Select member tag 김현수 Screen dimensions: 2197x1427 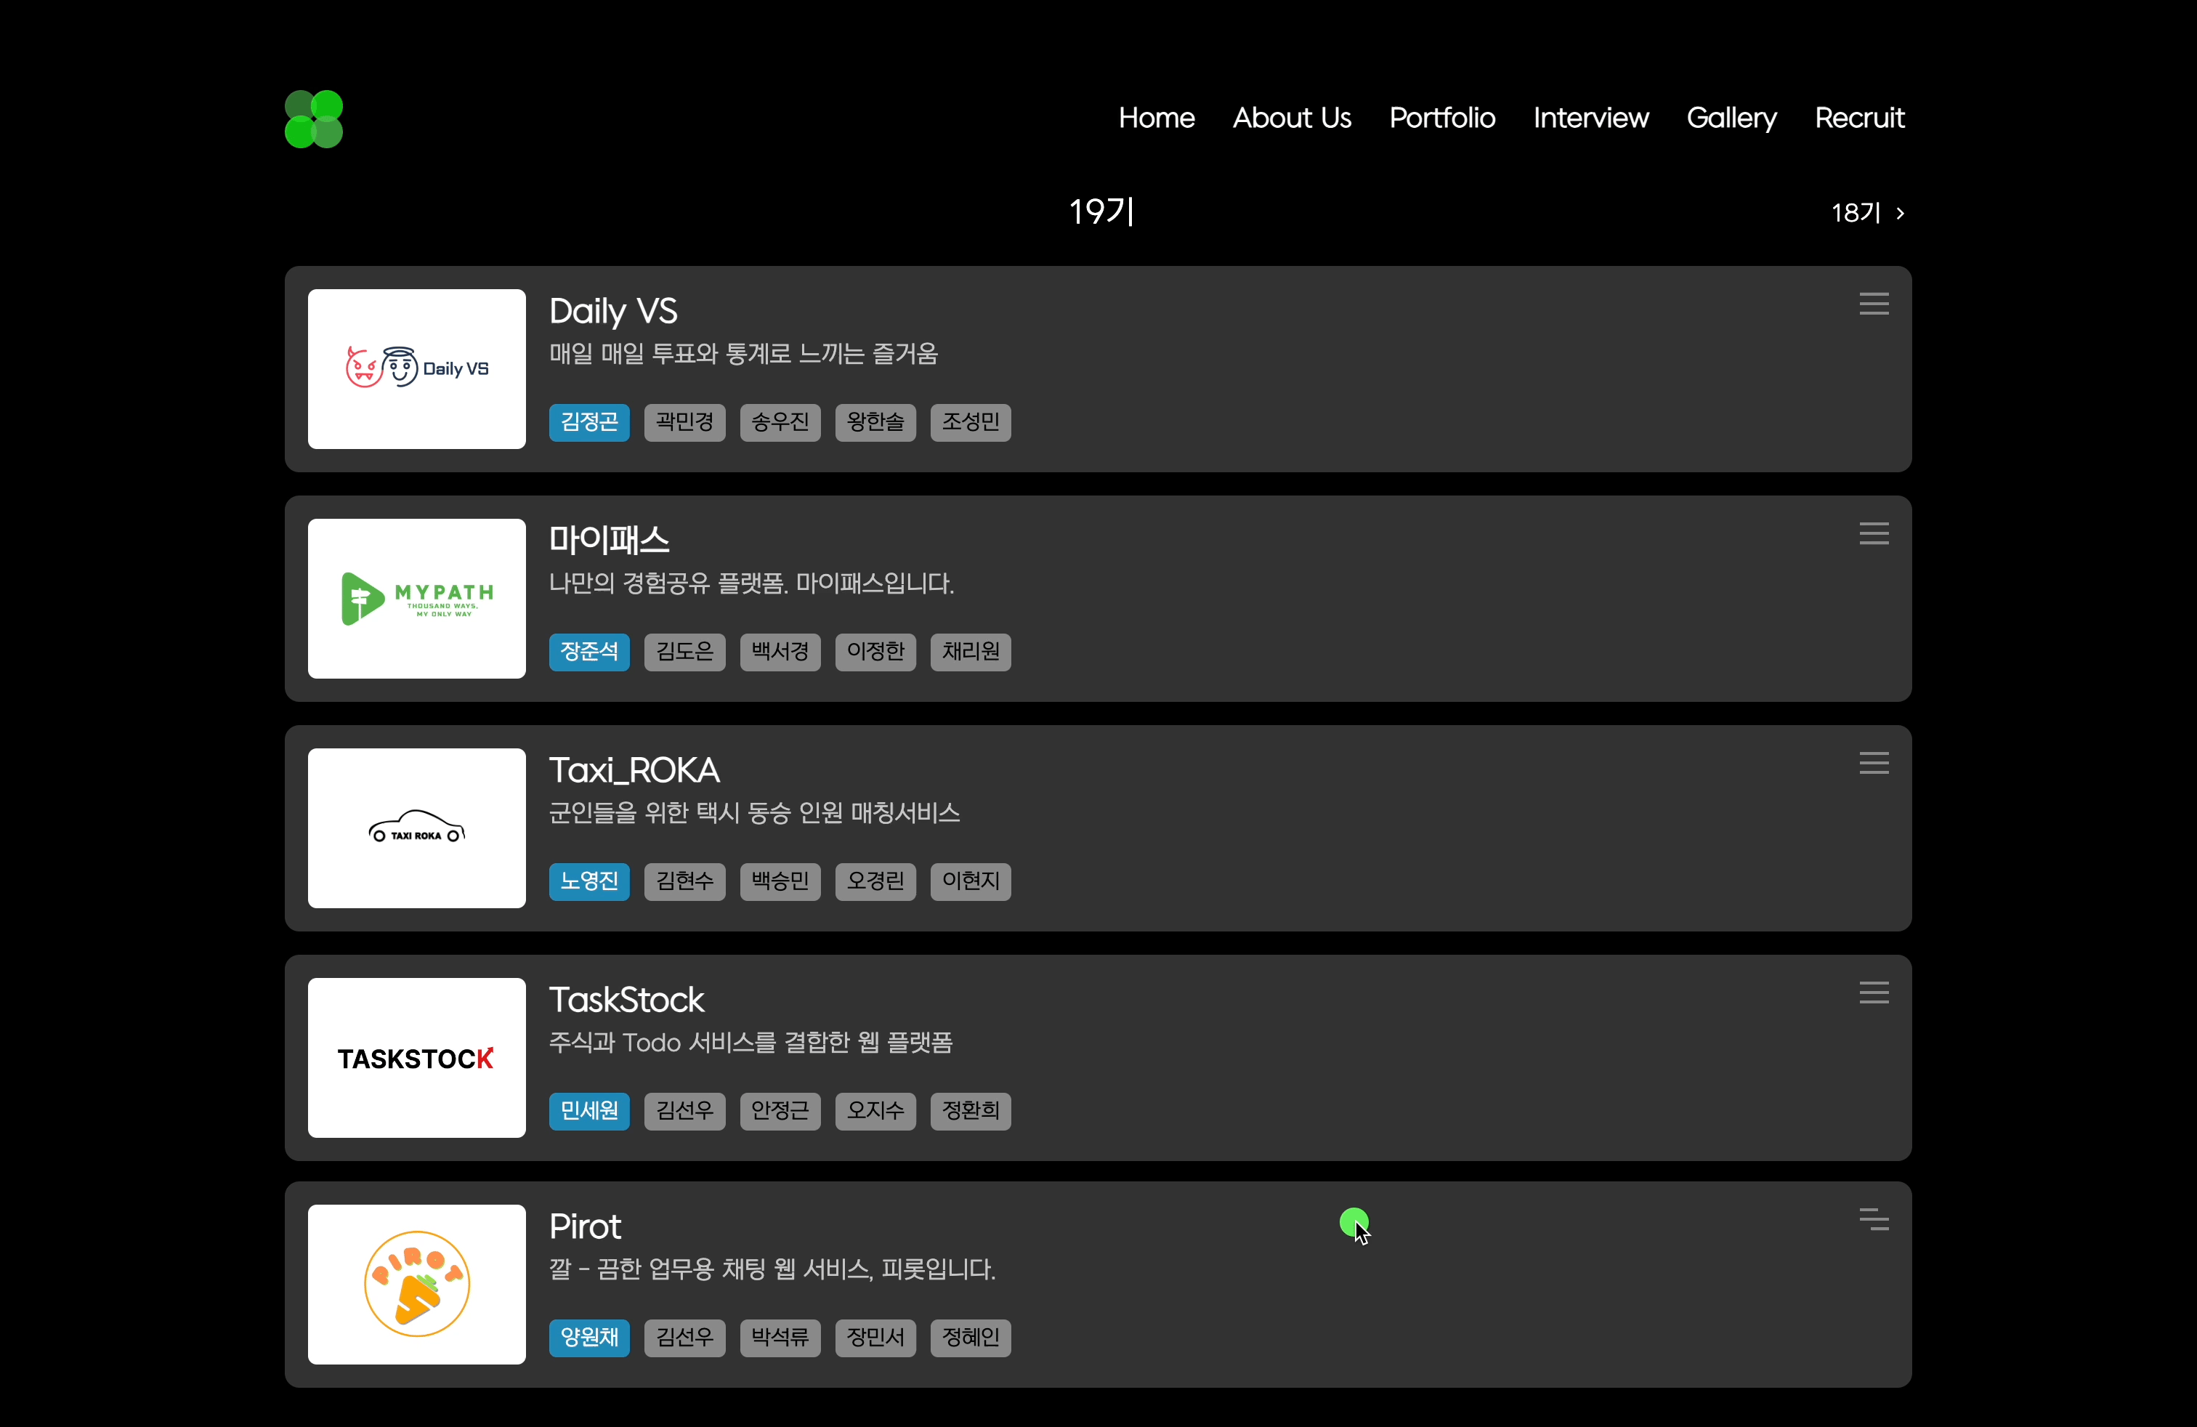point(685,881)
